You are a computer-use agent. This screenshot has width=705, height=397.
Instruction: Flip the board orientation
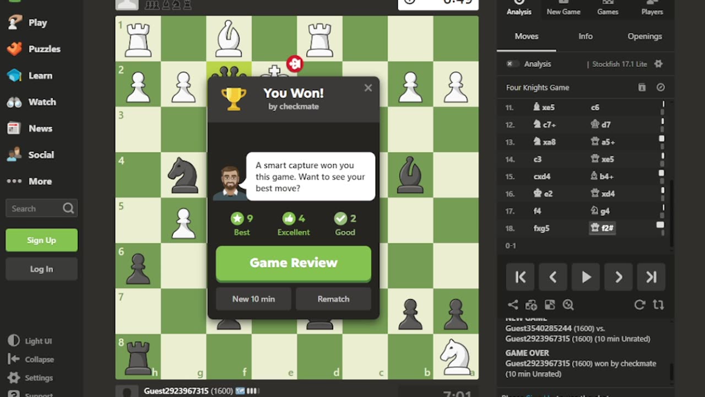coord(658,304)
